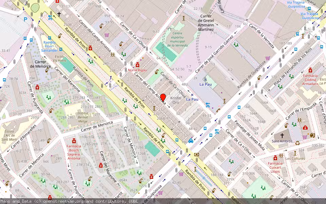Select the bus stop icon beside number 72X
Image resolution: width=326 pixels, height=204 pixels.
tap(4, 80)
